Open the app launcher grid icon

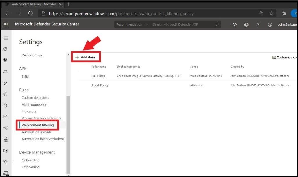(6, 24)
